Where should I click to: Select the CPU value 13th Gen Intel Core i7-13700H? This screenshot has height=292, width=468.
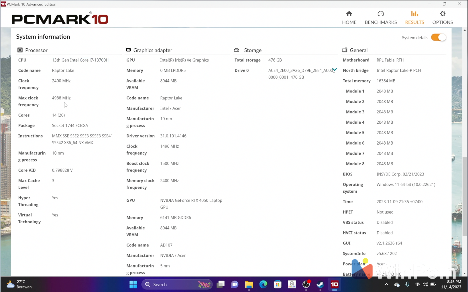point(80,60)
